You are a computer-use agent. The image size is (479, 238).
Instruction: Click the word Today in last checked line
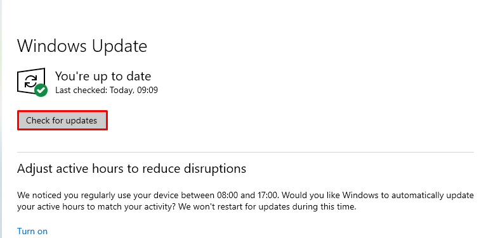point(122,91)
